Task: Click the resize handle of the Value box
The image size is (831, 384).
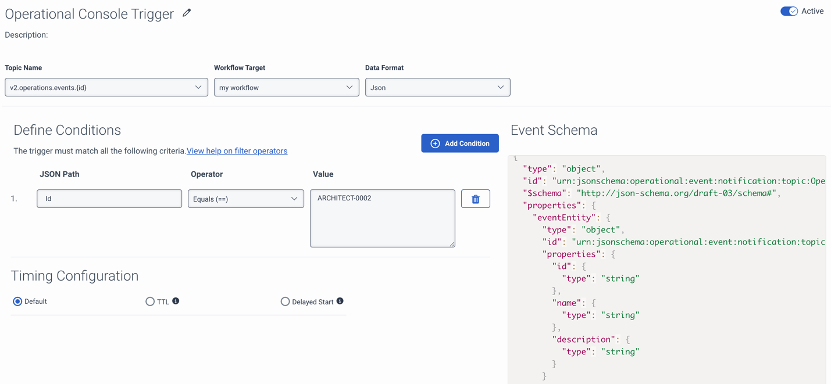Action: 452,244
